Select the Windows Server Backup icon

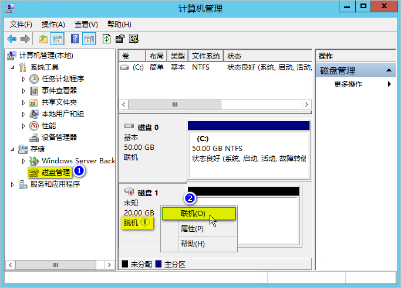click(x=33, y=161)
